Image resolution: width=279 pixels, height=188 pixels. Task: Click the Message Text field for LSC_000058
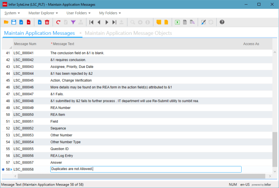coord(146,169)
